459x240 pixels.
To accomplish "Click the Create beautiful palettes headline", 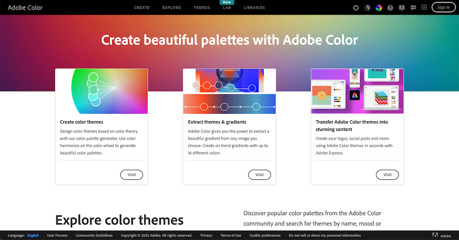I will [229, 40].
